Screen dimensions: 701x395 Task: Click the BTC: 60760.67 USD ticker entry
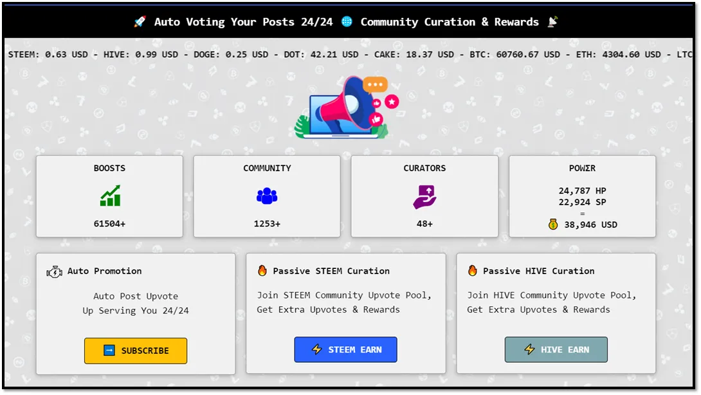[x=514, y=55]
